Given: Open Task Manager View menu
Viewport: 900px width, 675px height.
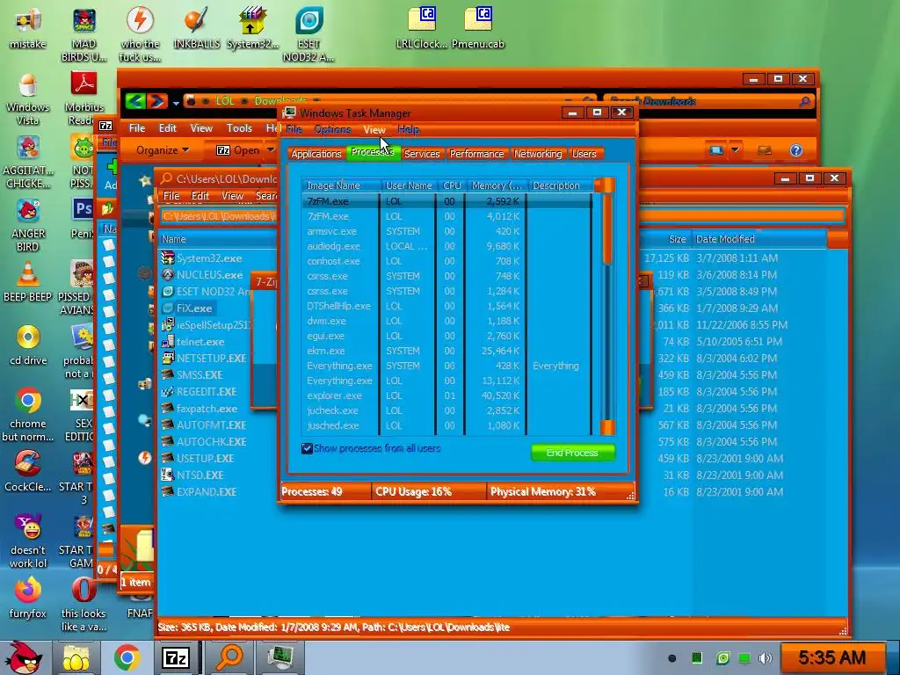Looking at the screenshot, I should pos(374,130).
